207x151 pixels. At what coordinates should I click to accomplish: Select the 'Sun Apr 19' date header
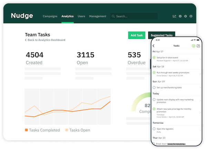(159, 81)
